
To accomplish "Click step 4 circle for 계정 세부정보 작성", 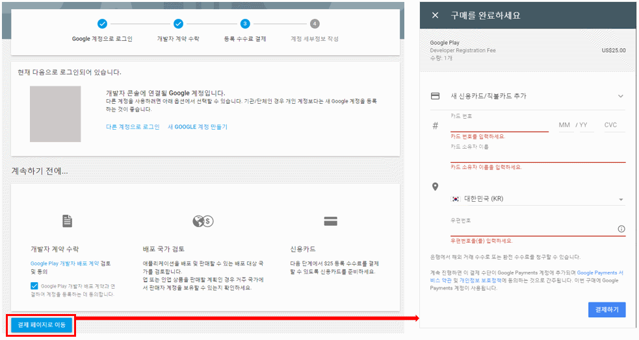I will [x=315, y=24].
